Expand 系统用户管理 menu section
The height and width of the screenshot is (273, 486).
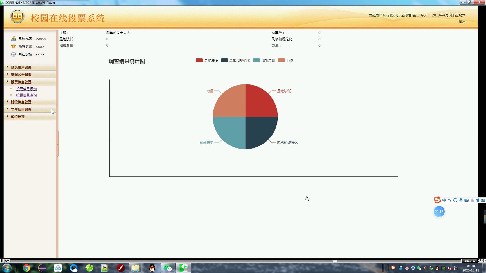[x=30, y=67]
